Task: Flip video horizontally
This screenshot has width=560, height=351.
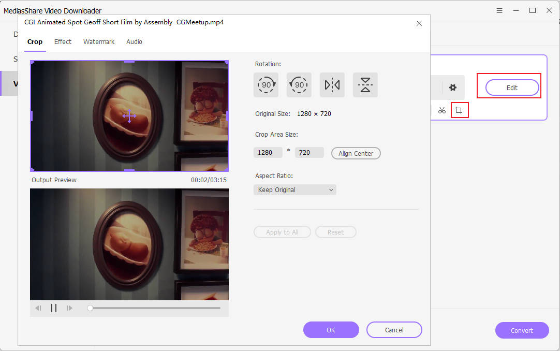Action: 332,85
